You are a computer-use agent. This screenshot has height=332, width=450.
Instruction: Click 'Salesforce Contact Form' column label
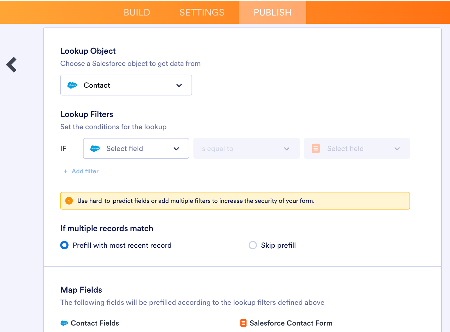click(x=291, y=323)
